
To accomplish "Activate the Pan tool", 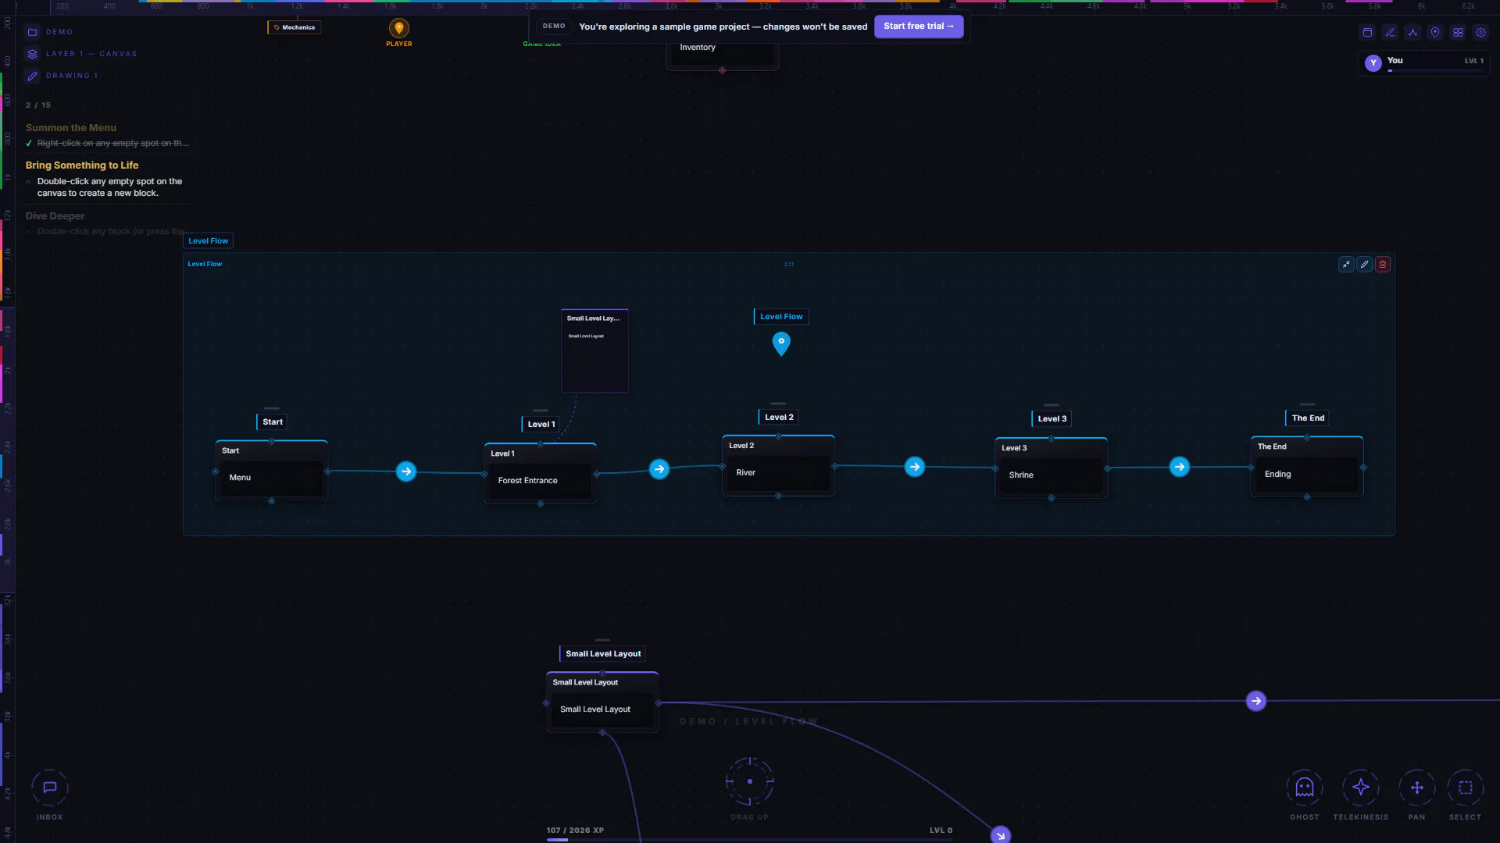I will pos(1416,788).
